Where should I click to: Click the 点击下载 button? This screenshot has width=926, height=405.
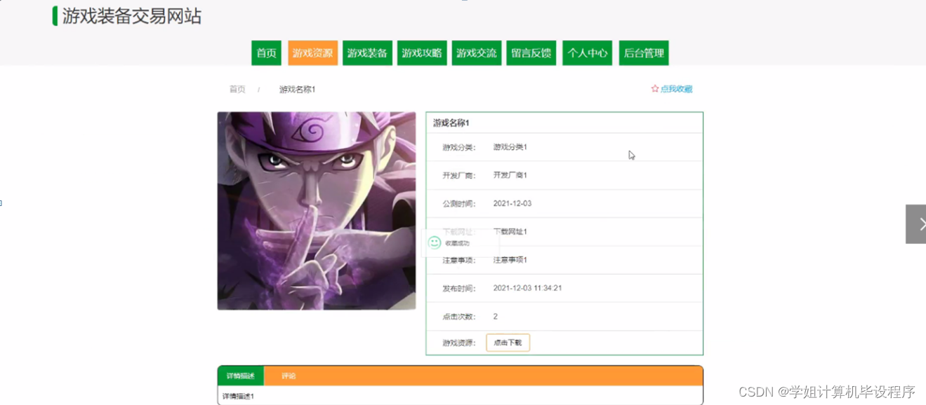coord(508,343)
